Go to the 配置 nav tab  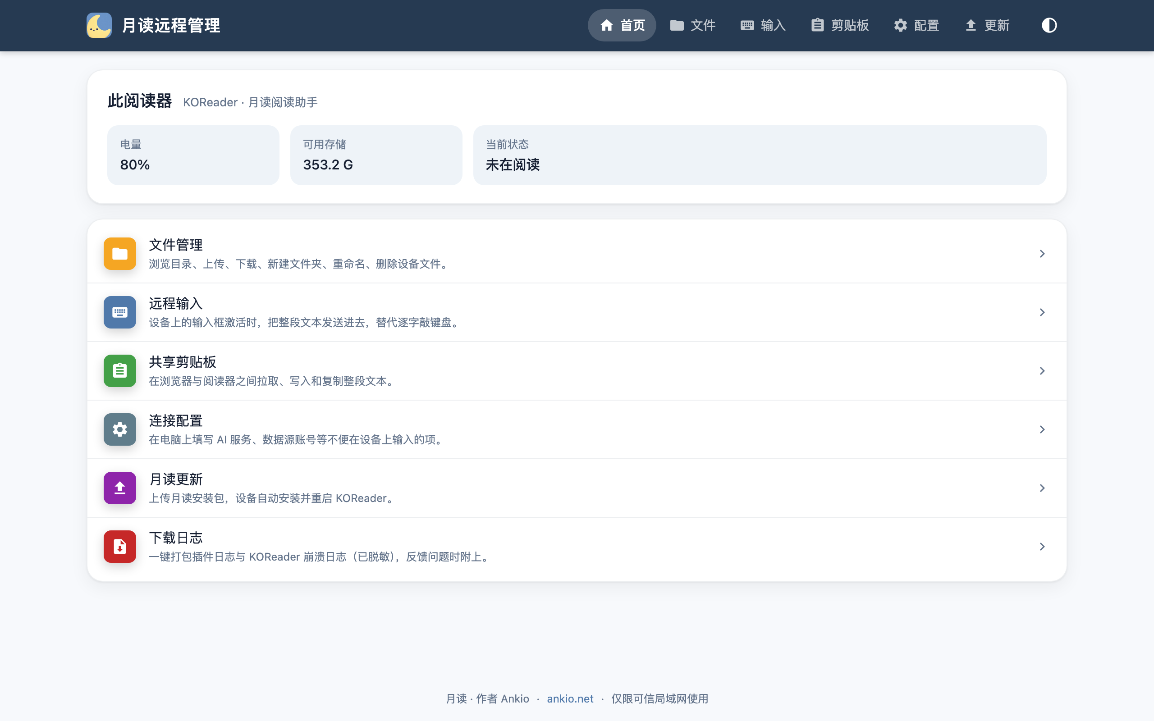[x=916, y=25]
